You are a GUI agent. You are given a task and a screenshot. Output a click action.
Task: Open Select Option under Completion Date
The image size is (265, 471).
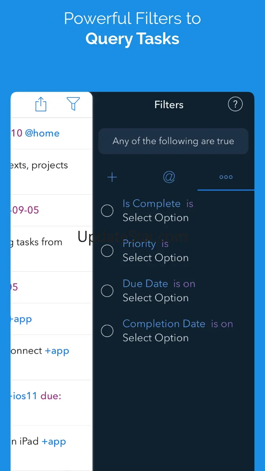point(156,338)
